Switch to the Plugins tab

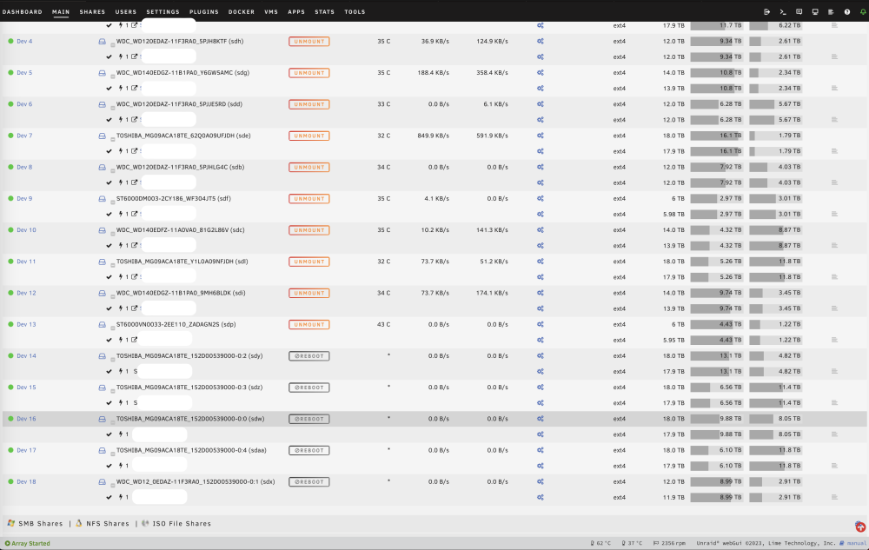tap(204, 11)
